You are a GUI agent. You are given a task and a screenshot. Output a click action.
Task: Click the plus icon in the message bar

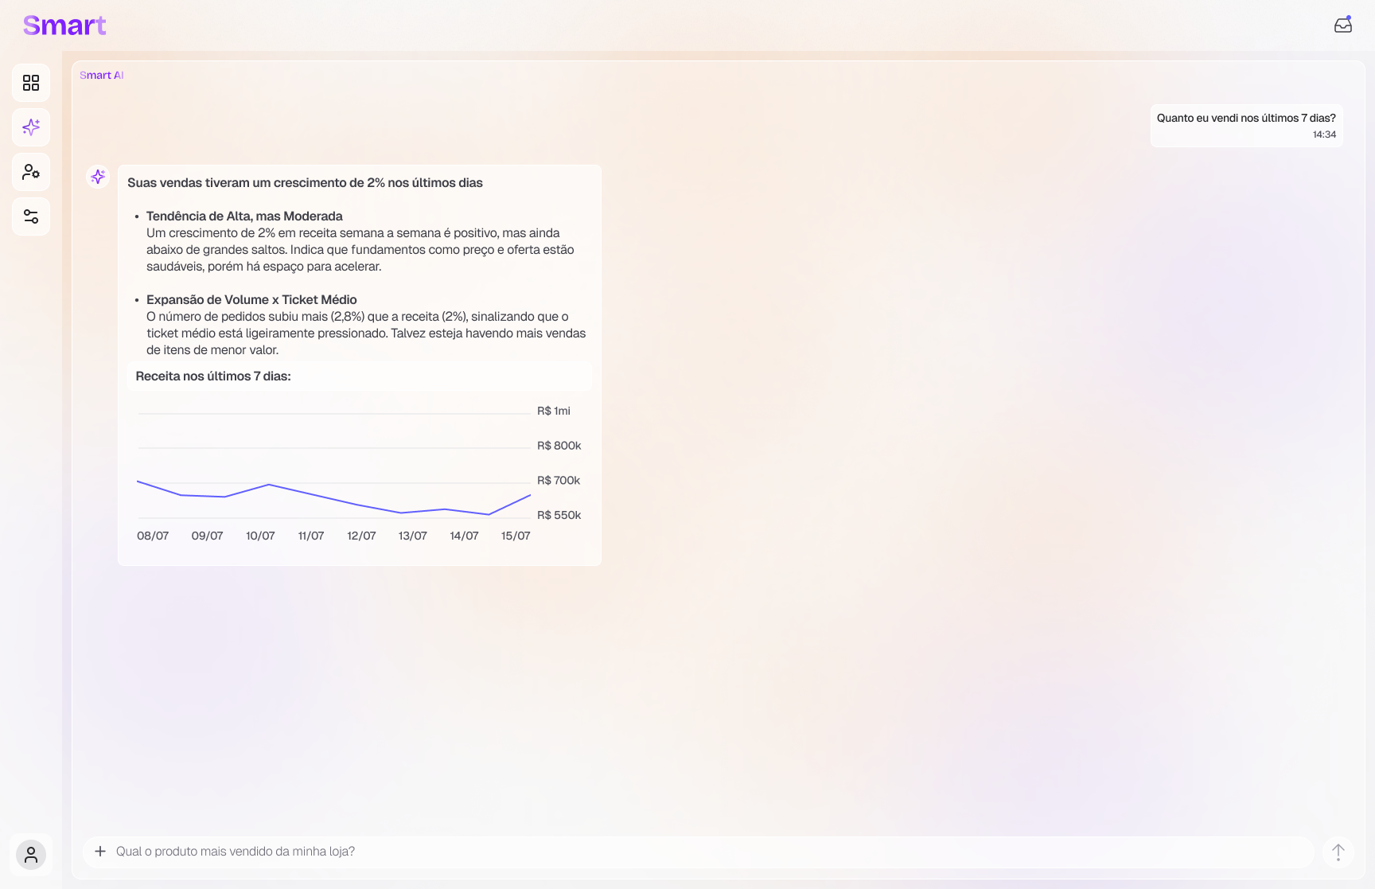point(100,852)
